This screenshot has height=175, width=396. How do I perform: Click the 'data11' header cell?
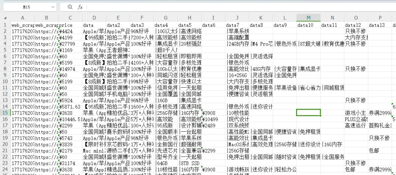coord(332,25)
